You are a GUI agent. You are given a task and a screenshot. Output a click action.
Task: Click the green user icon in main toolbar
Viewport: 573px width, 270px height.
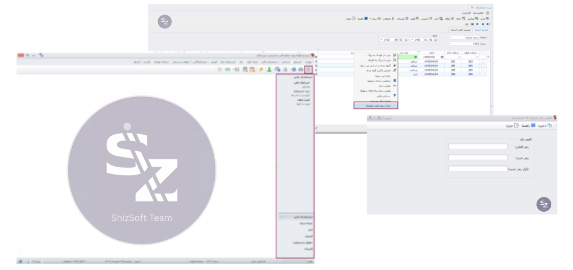point(269,69)
